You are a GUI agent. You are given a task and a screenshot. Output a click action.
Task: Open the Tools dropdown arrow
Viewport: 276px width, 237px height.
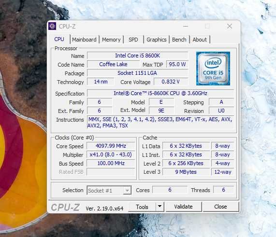(x=160, y=207)
